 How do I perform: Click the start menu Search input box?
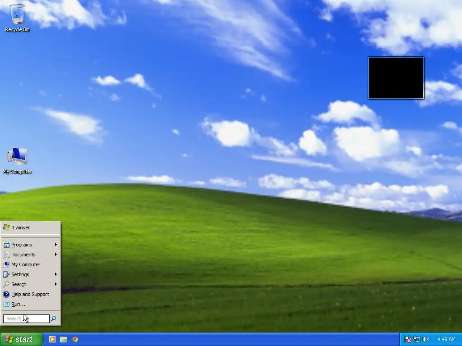click(x=26, y=319)
